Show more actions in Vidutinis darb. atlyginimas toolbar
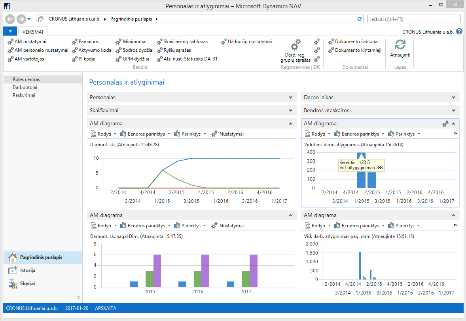The width and height of the screenshot is (466, 321). 455,134
